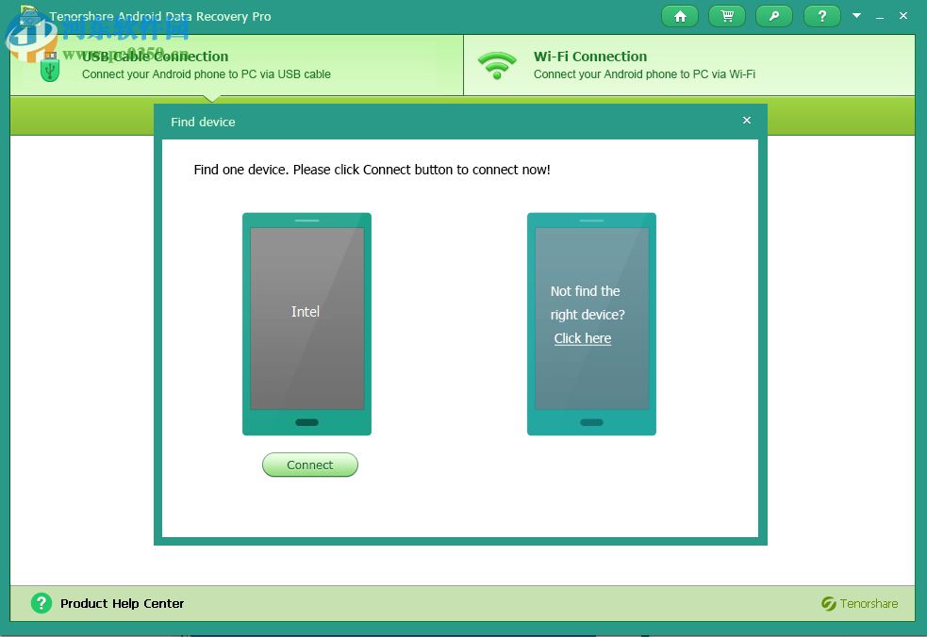Open Product Help Center
The height and width of the screenshot is (637, 927).
click(x=122, y=603)
